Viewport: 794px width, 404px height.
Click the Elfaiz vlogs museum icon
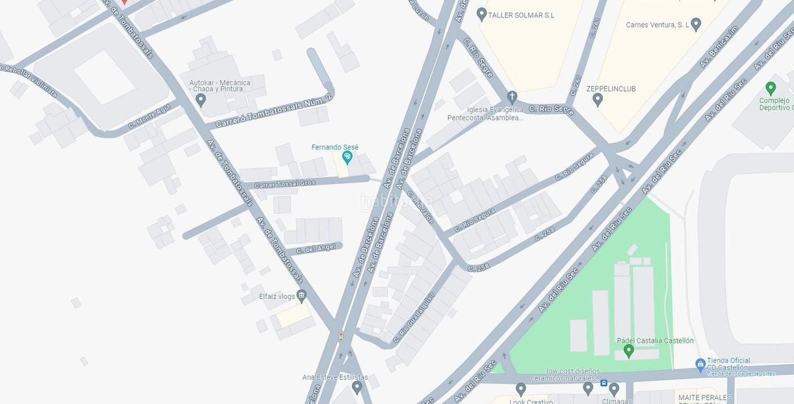tap(302, 295)
